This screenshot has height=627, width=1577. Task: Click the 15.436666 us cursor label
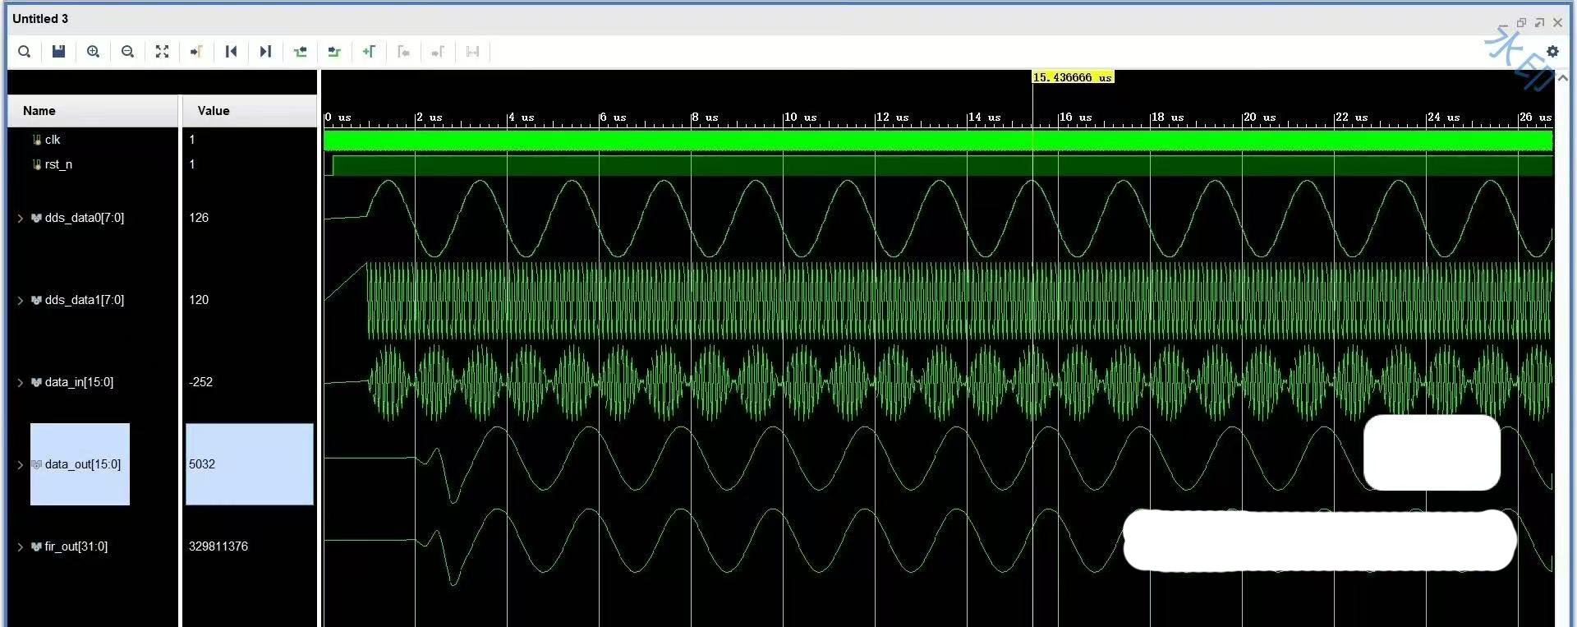pyautogui.click(x=1073, y=77)
